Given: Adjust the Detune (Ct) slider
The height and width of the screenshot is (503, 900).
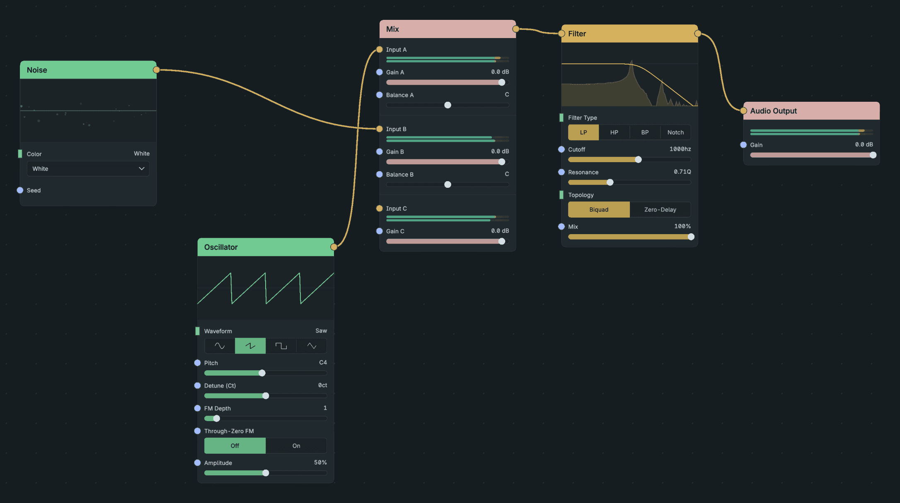Looking at the screenshot, I should click(x=266, y=396).
